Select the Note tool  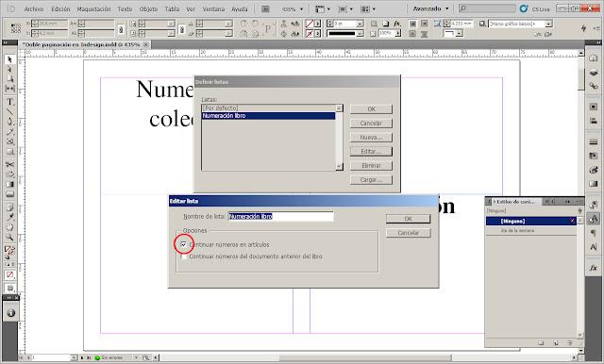tap(10, 207)
